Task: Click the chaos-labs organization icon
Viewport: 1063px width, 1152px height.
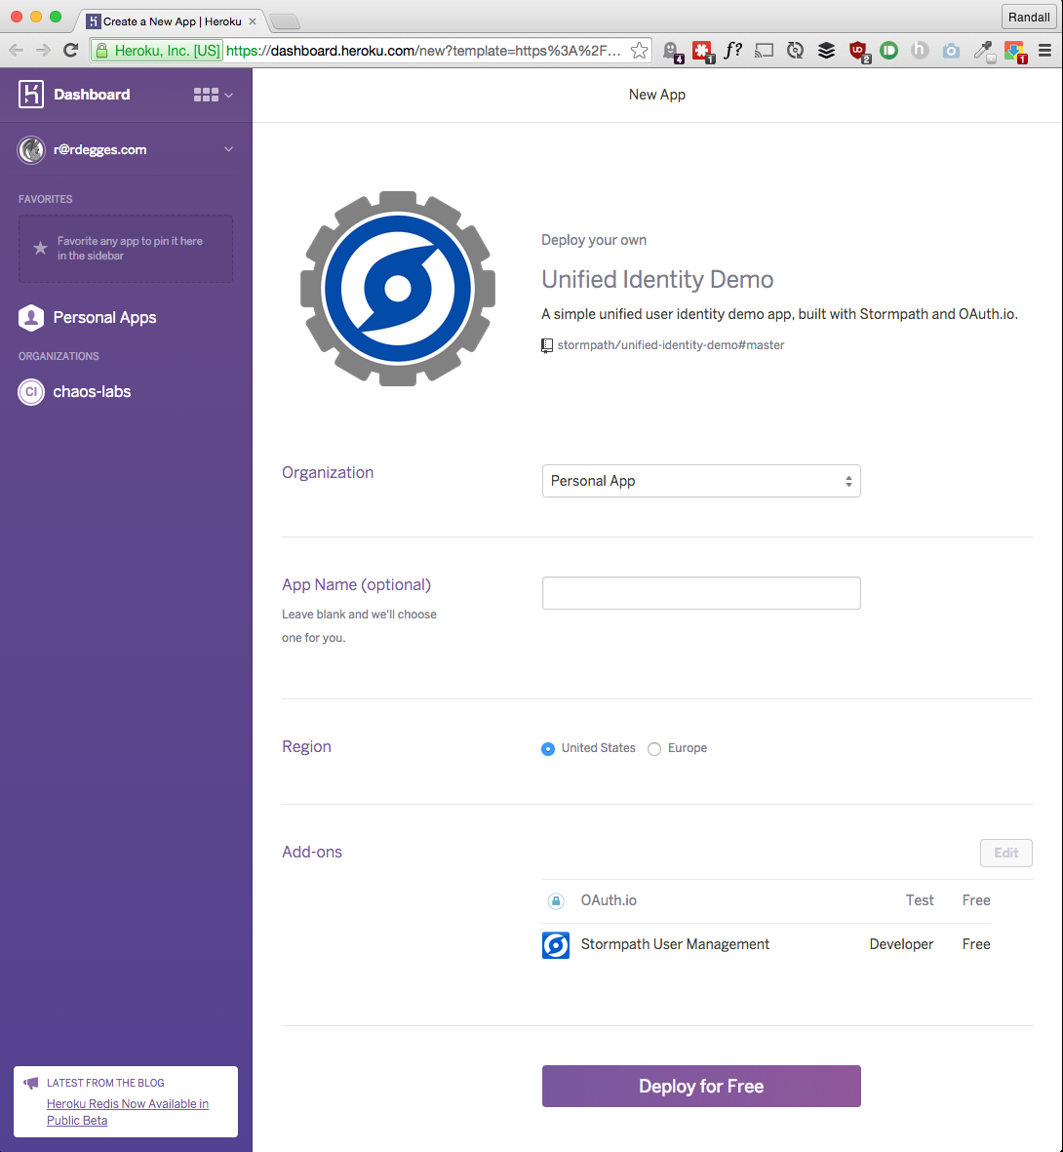Action: click(x=31, y=391)
